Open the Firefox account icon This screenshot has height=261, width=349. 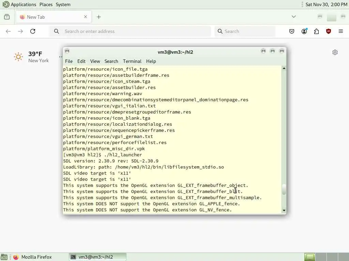[x=304, y=31]
